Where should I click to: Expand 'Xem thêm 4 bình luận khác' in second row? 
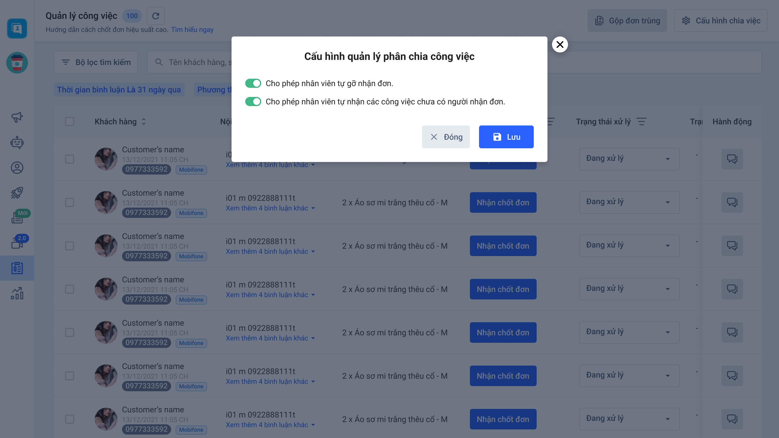[x=270, y=208]
